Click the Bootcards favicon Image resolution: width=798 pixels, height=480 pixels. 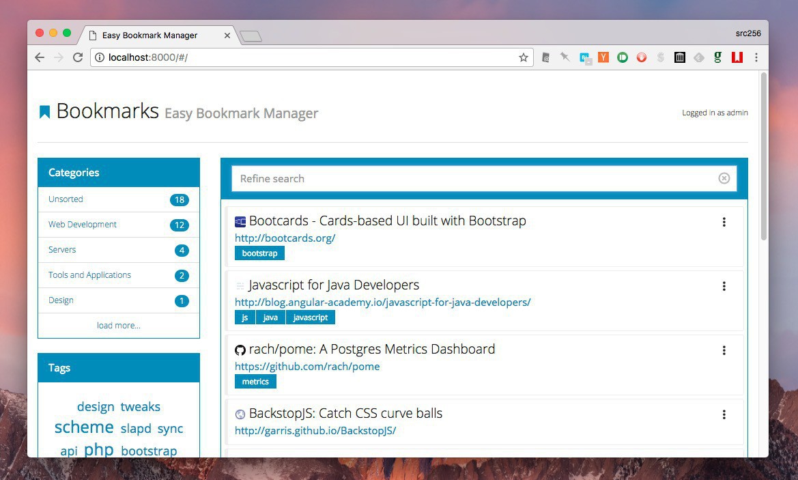(x=240, y=222)
